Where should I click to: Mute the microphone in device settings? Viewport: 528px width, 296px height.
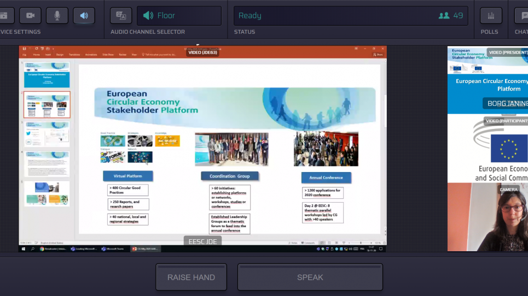[x=57, y=15]
